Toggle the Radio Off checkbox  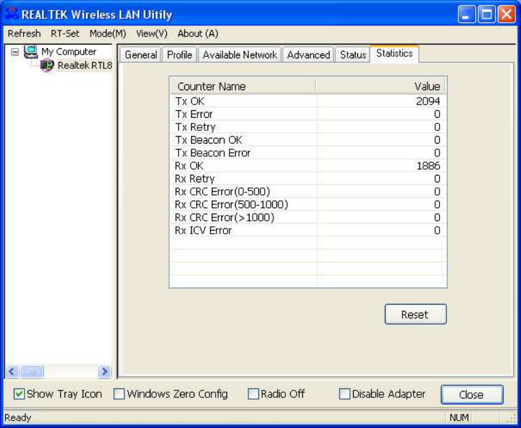(x=253, y=394)
